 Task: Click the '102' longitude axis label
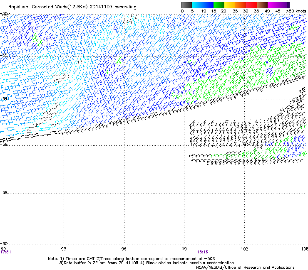tap(244, 249)
